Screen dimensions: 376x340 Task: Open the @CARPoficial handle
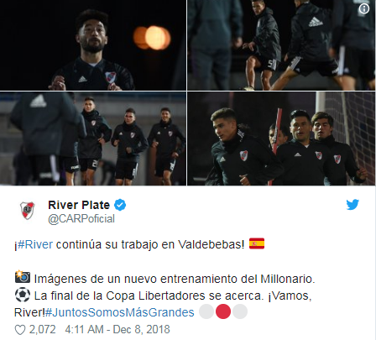pyautogui.click(x=81, y=219)
